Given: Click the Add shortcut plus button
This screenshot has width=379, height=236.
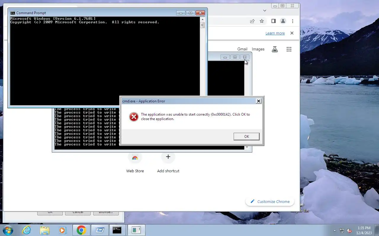Looking at the screenshot, I should click(x=168, y=157).
